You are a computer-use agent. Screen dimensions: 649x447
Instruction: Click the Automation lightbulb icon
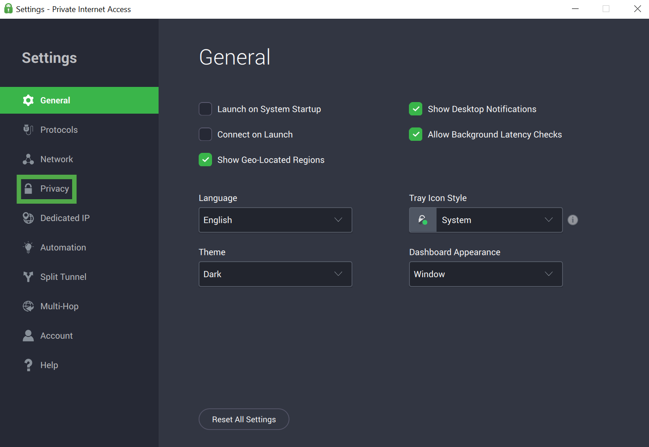coord(28,247)
